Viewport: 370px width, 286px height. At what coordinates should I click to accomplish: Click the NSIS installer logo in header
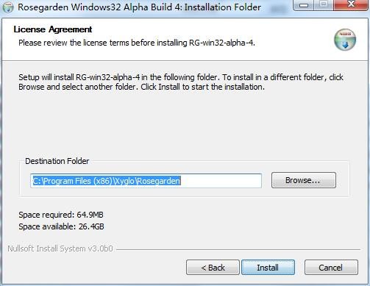click(x=345, y=40)
